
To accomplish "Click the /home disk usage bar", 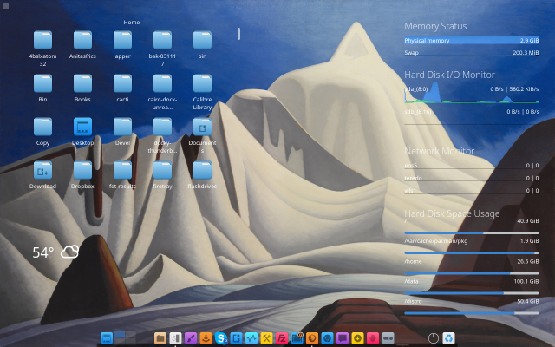I will (472, 273).
